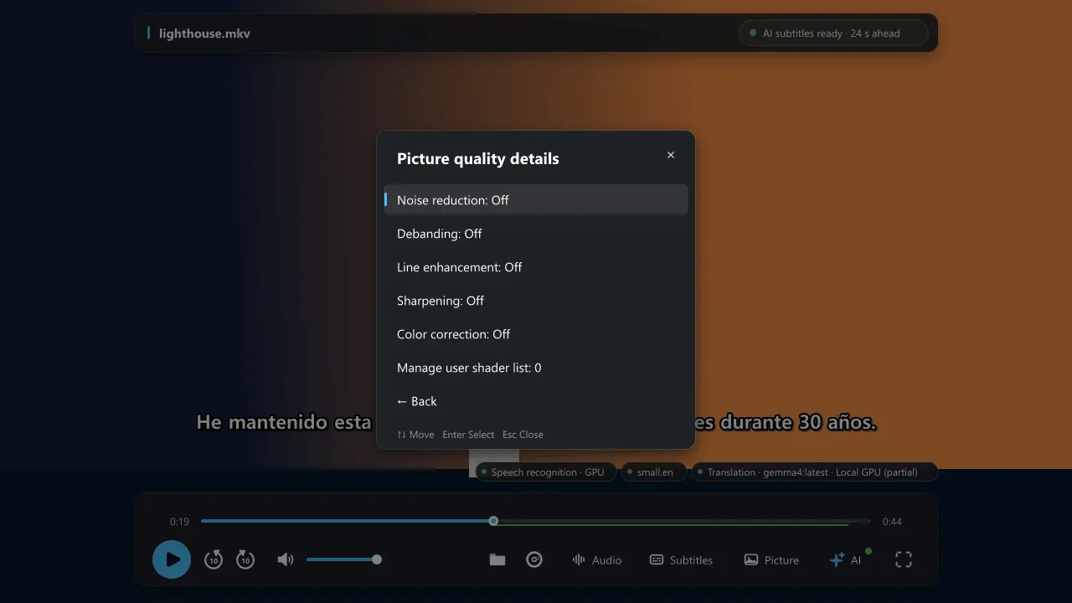Open the Audio menu
This screenshot has height=603, width=1072.
597,559
